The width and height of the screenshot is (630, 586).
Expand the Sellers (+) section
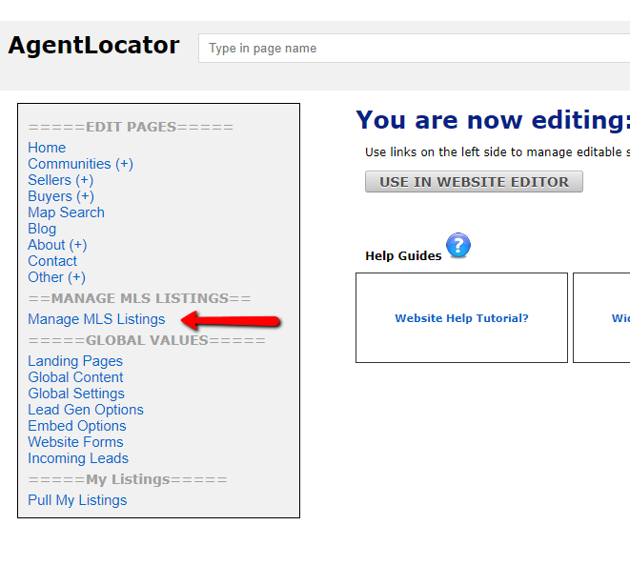click(x=61, y=180)
